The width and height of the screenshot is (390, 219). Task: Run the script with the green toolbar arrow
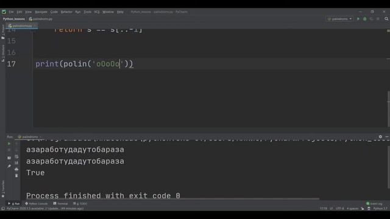point(358,19)
